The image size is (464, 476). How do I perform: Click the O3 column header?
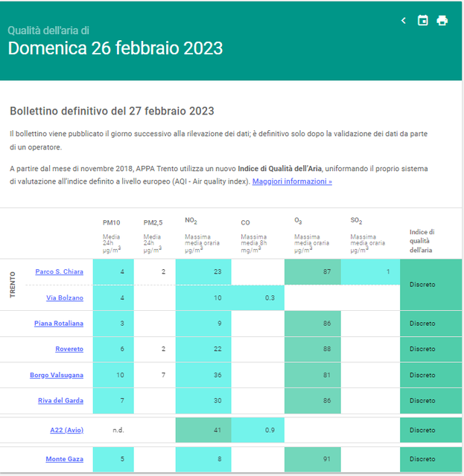coord(298,221)
